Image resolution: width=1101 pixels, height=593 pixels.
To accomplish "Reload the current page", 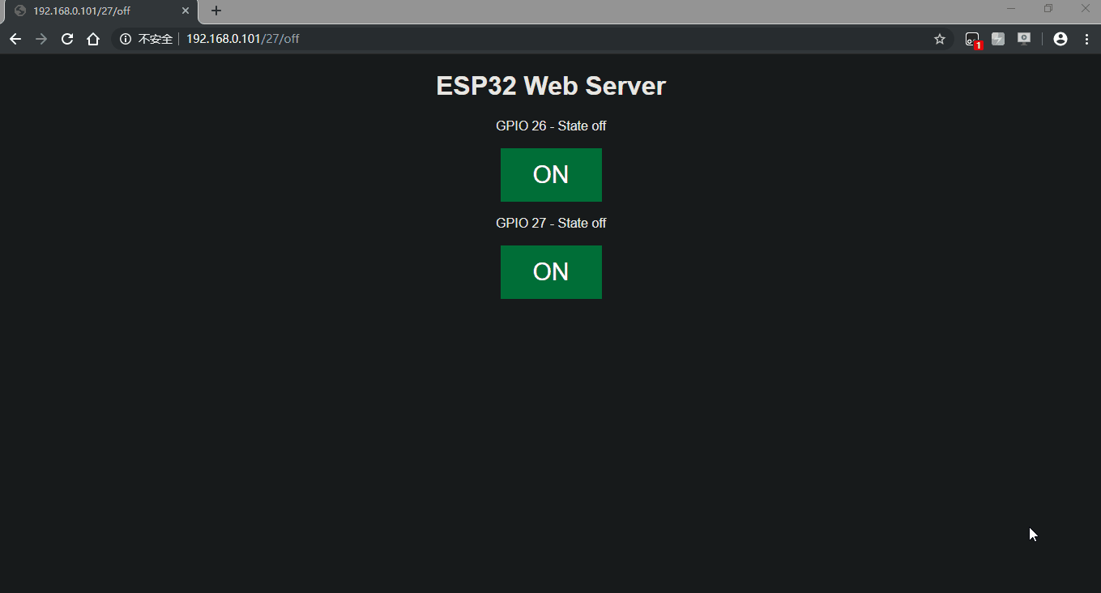I will point(67,39).
